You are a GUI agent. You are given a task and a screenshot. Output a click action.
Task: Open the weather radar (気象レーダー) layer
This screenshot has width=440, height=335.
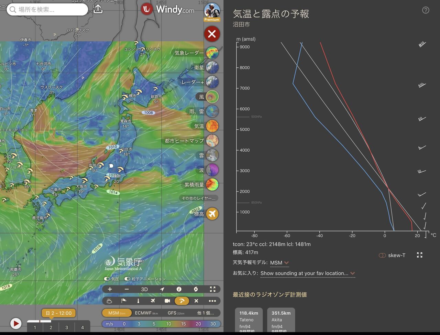[212, 53]
